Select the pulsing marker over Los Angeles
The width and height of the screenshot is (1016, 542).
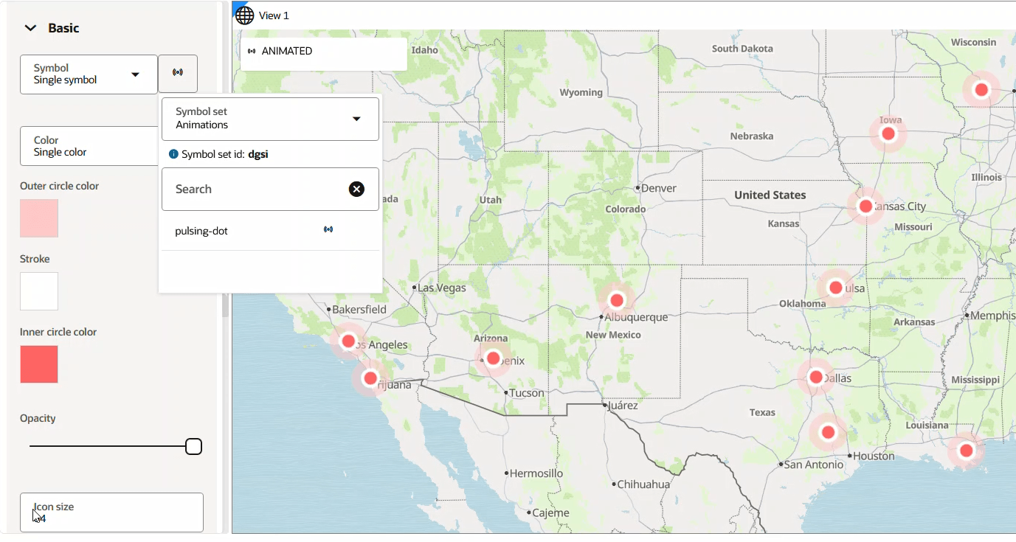[348, 341]
